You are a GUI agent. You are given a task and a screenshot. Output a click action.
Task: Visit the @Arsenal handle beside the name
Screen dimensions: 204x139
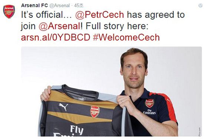click(60, 6)
